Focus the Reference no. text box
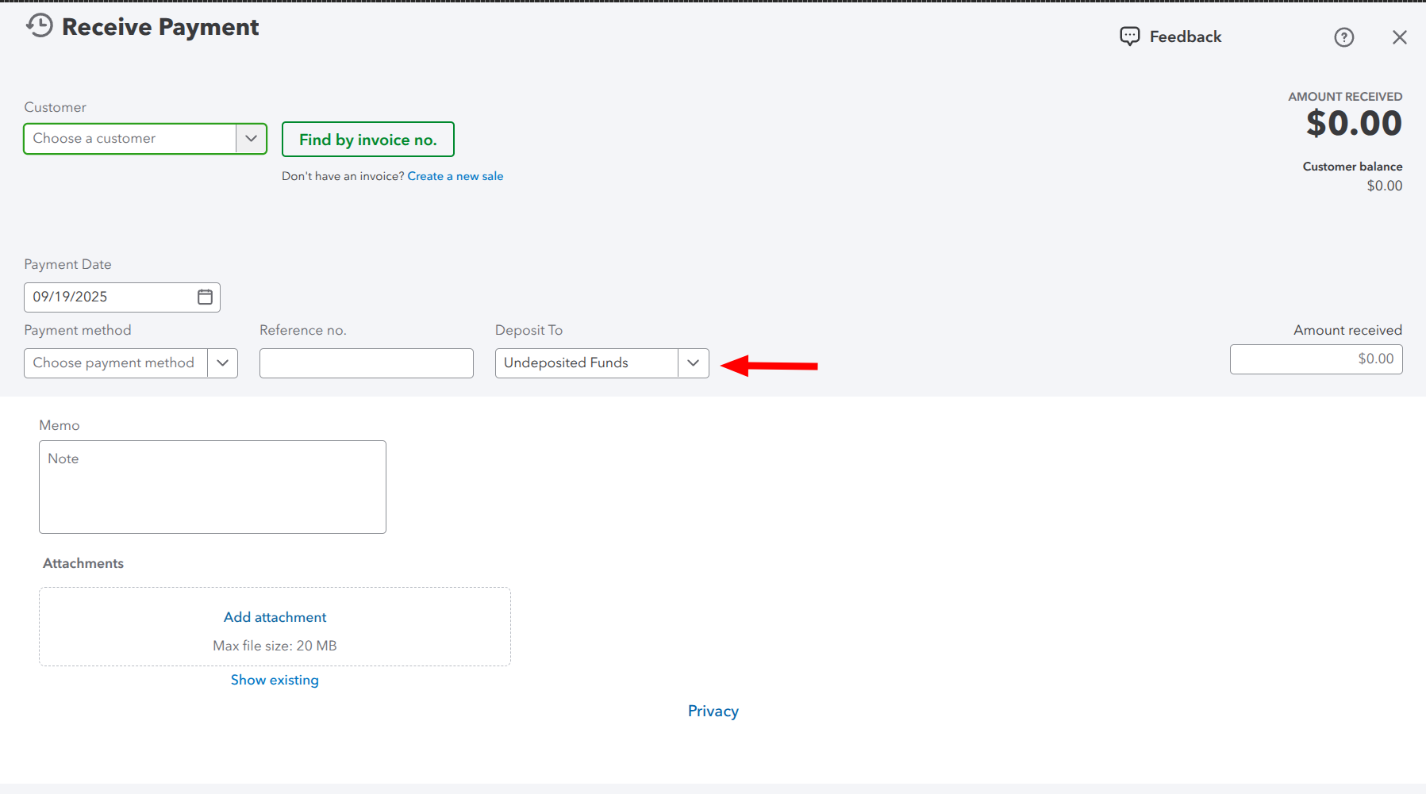Viewport: 1426px width, 794px height. (x=366, y=363)
